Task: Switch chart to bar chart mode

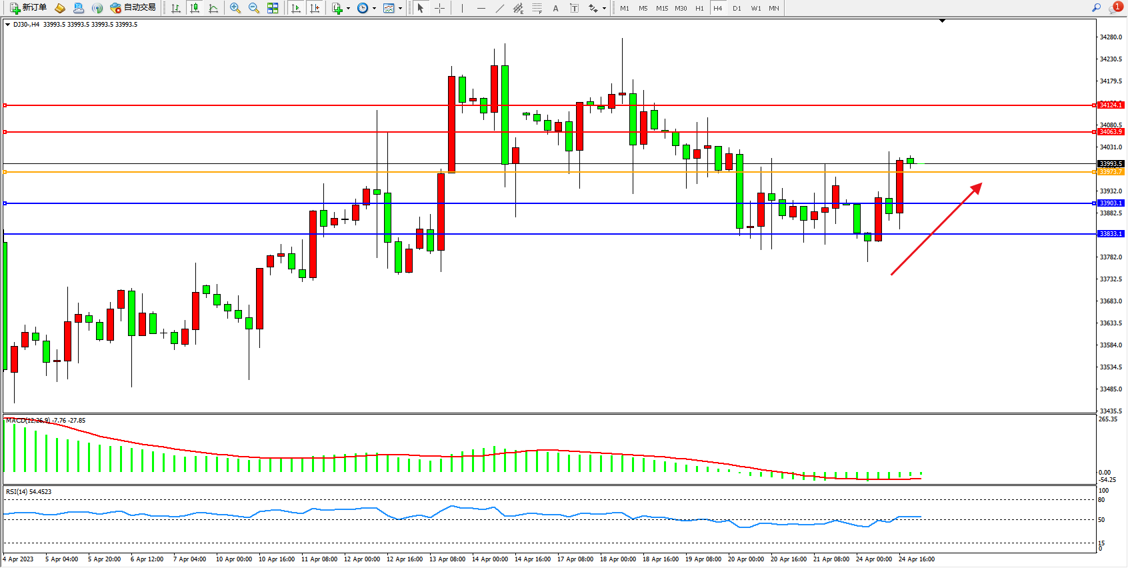Action: [176, 8]
